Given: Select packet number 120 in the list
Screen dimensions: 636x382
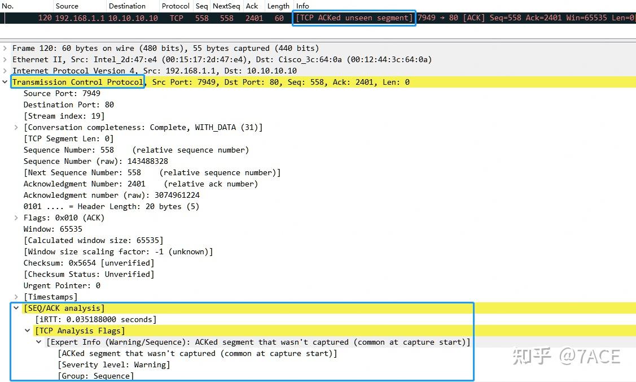Looking at the screenshot, I should pyautogui.click(x=169, y=18).
